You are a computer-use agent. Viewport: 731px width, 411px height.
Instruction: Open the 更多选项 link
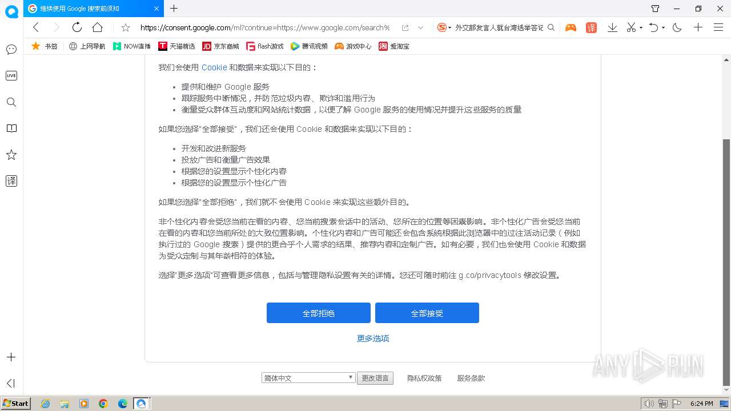[373, 339]
